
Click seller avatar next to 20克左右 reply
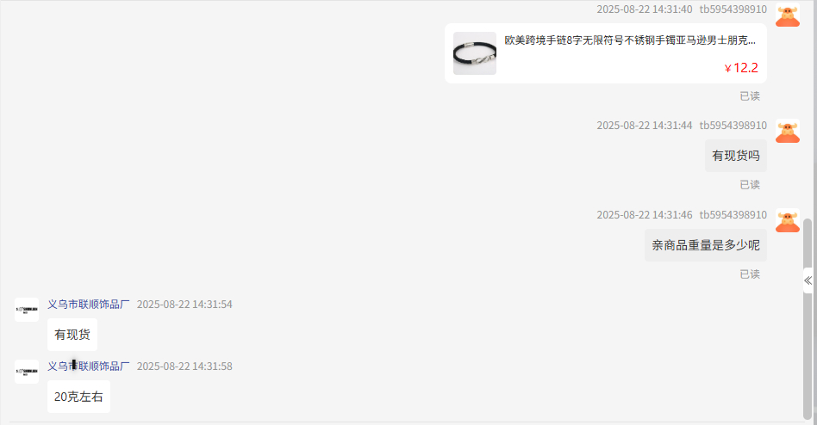point(27,372)
